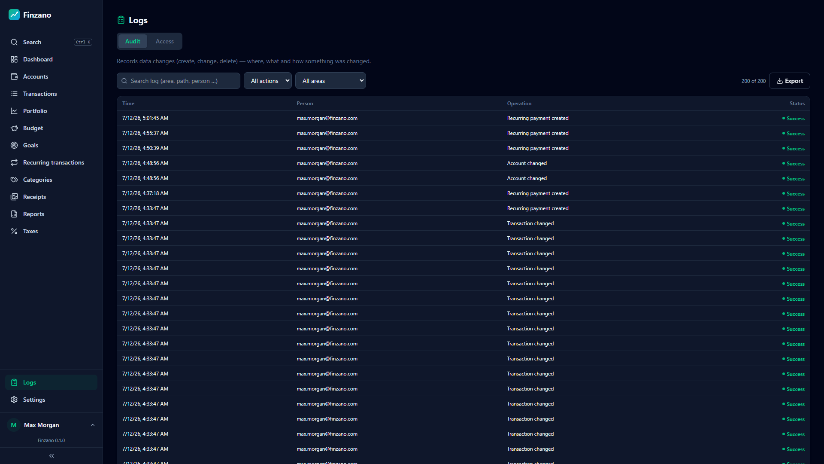This screenshot has height=464, width=824.
Task: Open the Categories link in sidebar
Action: [51, 180]
